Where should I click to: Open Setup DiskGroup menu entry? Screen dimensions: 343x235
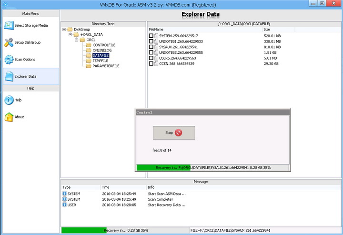[31, 42]
